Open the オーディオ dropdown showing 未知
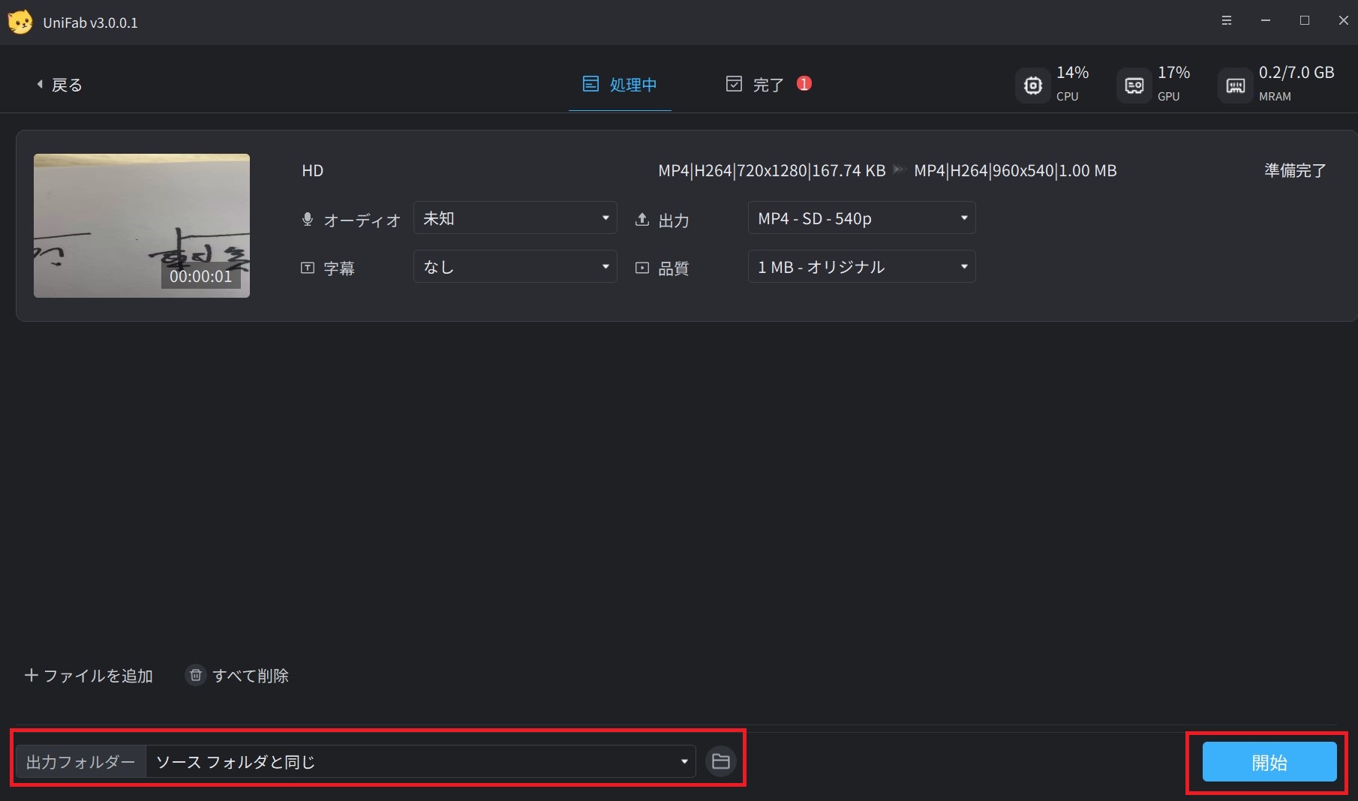 click(x=515, y=218)
